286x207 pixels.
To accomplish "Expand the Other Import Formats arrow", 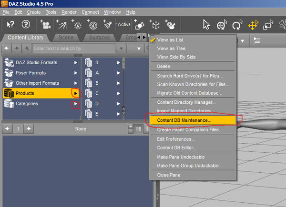I will coord(75,83).
